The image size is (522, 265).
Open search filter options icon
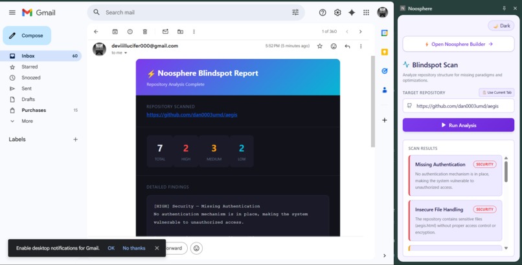click(x=295, y=12)
